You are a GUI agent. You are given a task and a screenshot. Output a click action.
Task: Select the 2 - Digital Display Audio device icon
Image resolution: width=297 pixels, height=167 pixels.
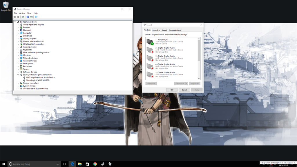point(150,50)
